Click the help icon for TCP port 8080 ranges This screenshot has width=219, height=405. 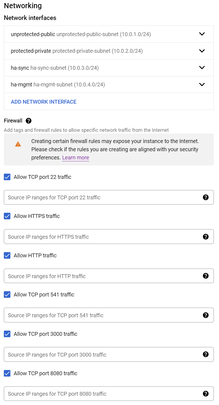206,394
